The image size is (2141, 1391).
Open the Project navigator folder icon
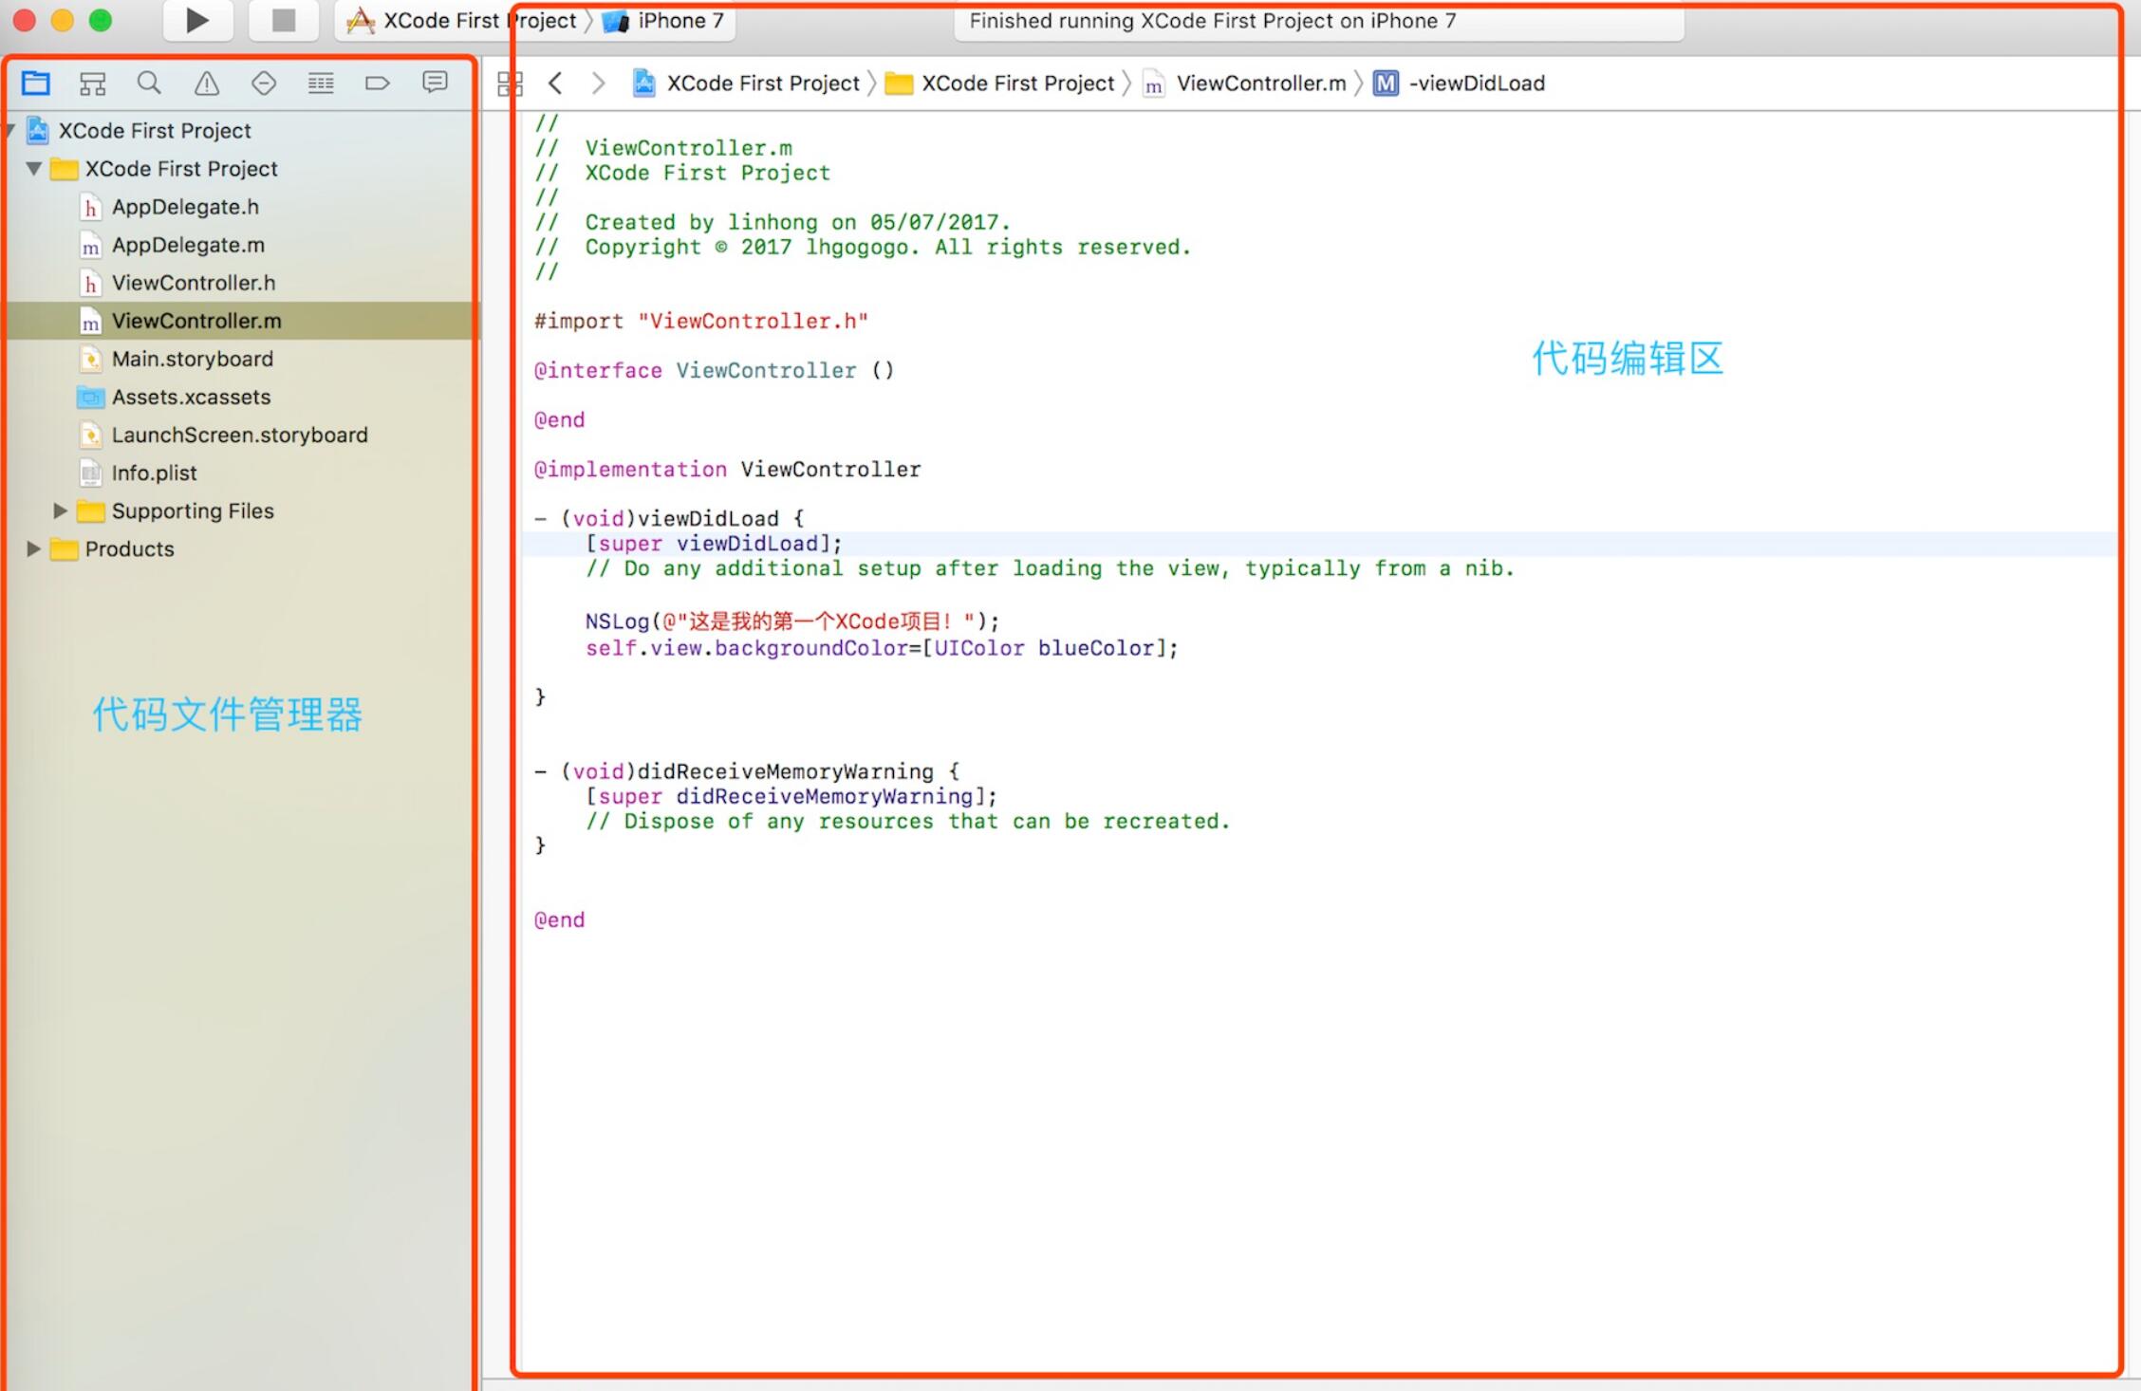point(36,83)
